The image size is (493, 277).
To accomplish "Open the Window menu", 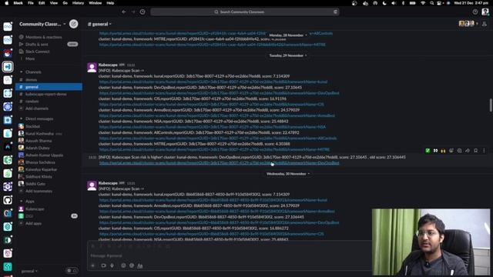I will pos(95,3).
